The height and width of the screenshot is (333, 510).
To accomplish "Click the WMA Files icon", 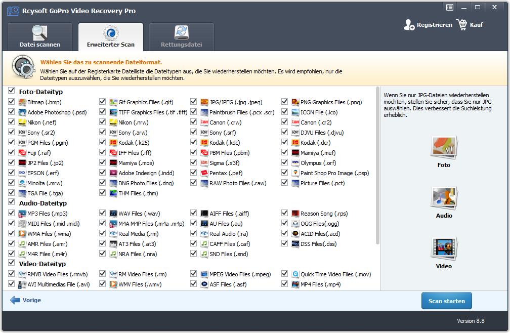I will 22,233.
